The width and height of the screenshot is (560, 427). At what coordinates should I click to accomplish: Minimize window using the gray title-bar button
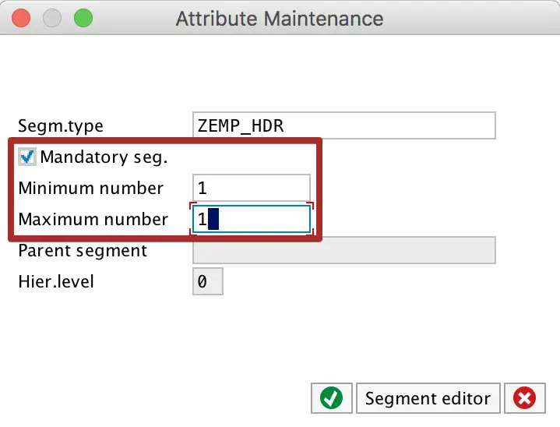pos(52,18)
